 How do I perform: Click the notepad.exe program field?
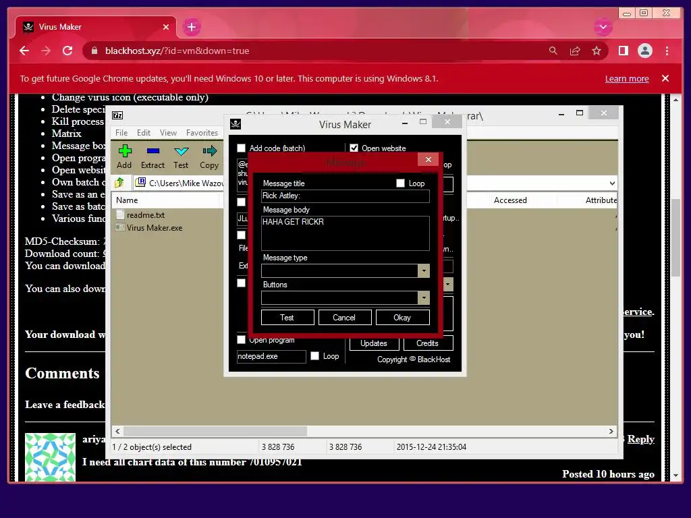[x=271, y=356]
